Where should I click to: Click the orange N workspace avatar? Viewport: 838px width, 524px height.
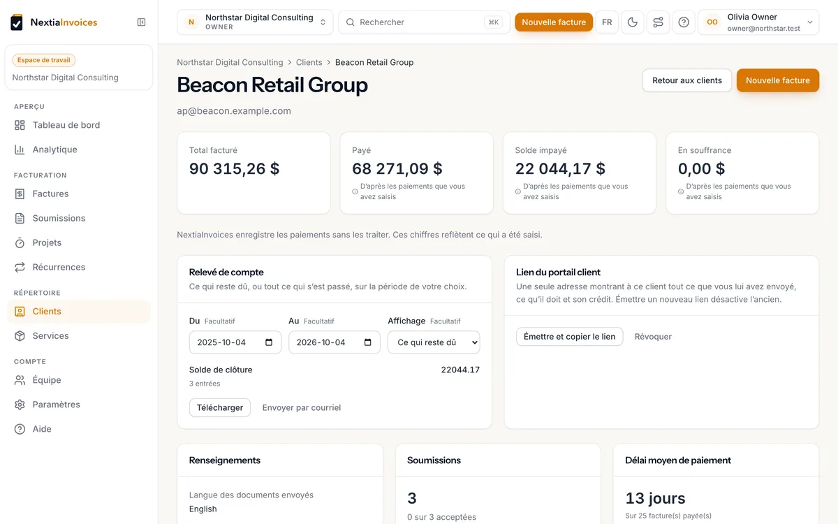click(x=191, y=22)
